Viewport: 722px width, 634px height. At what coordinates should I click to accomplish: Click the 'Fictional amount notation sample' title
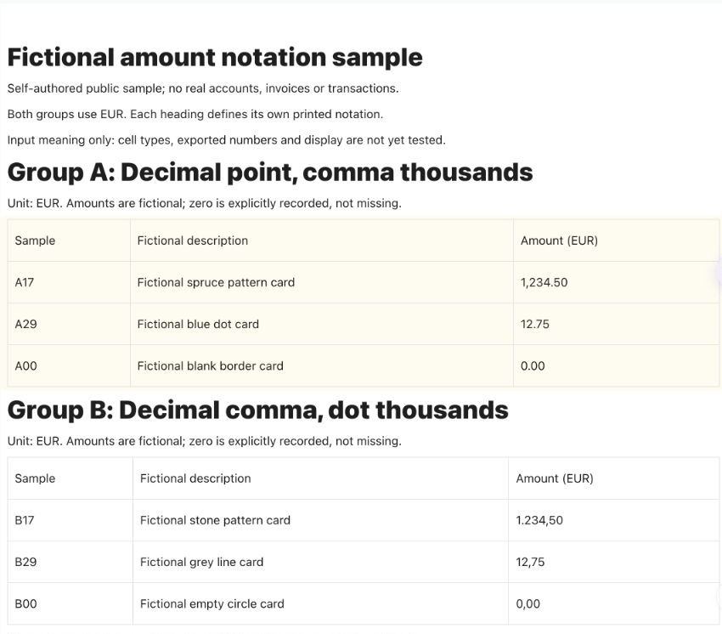point(215,58)
